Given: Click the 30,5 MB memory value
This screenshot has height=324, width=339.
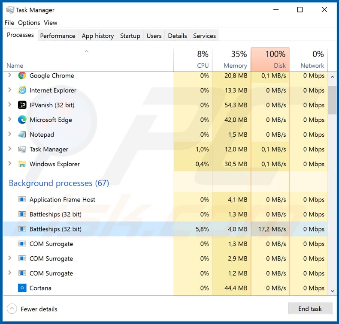Looking at the screenshot, I should pos(236,164).
